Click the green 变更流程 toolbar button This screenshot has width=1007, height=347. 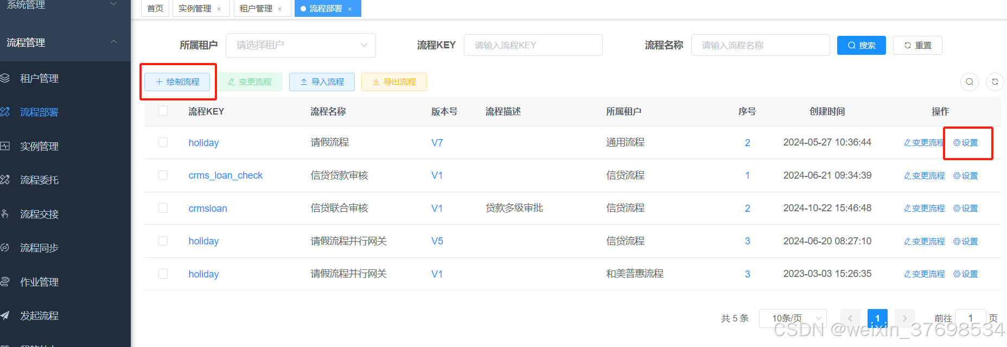250,82
